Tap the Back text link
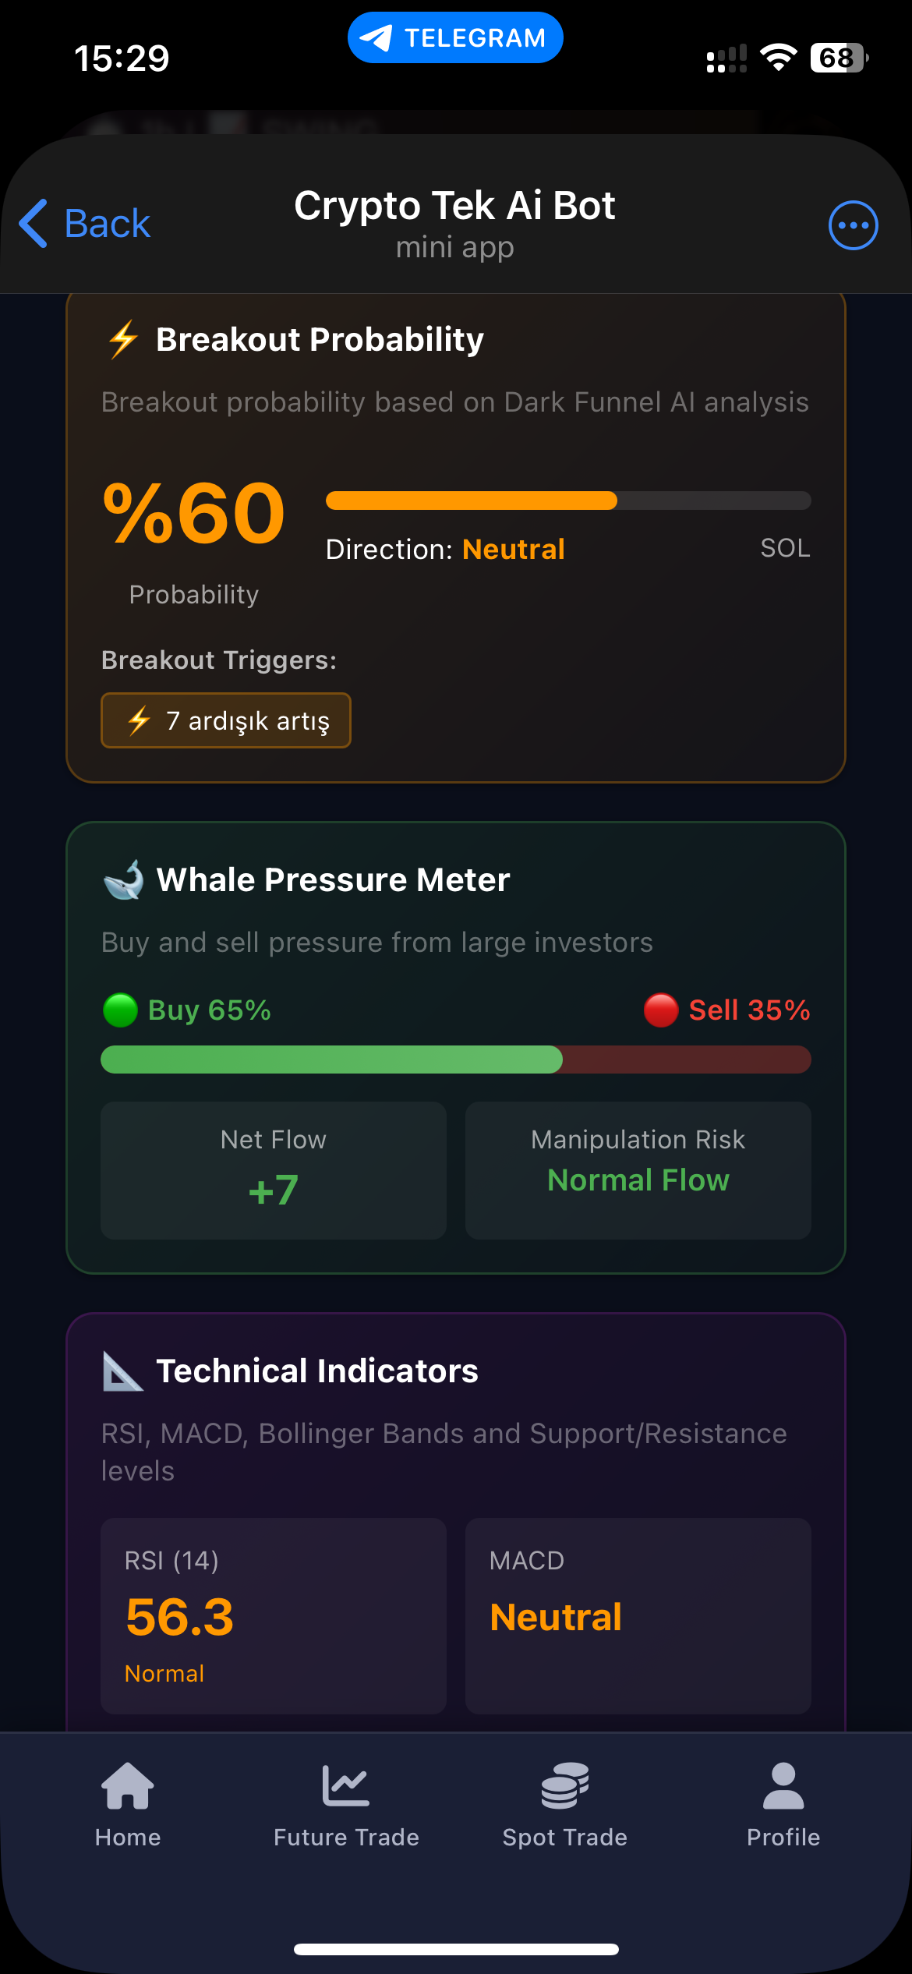The height and width of the screenshot is (1974, 912). click(x=108, y=224)
